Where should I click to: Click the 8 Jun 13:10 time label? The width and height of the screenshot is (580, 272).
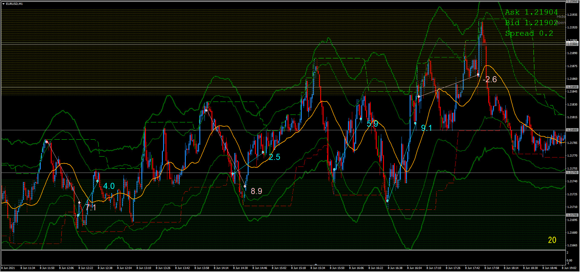click(x=144, y=268)
